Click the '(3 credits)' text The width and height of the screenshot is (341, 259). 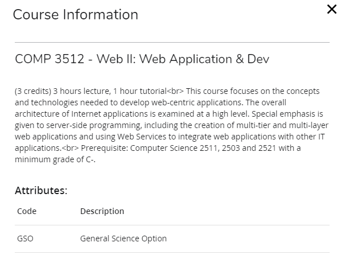click(x=33, y=91)
